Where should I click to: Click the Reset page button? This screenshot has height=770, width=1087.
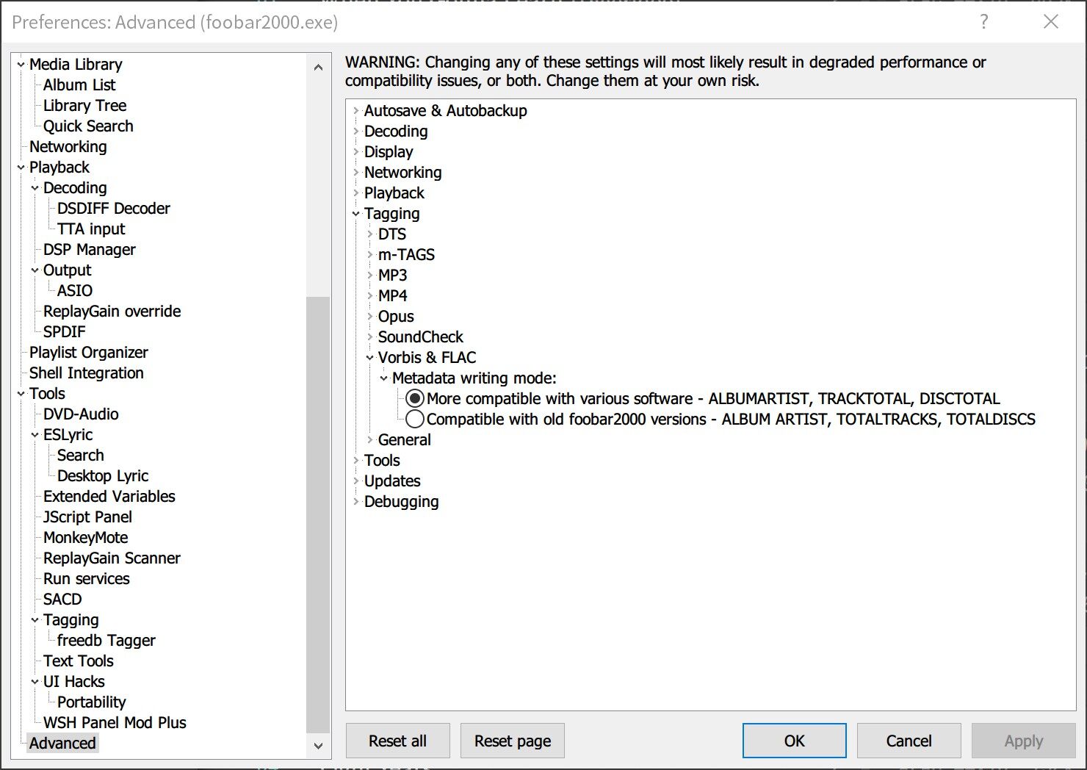pos(513,741)
